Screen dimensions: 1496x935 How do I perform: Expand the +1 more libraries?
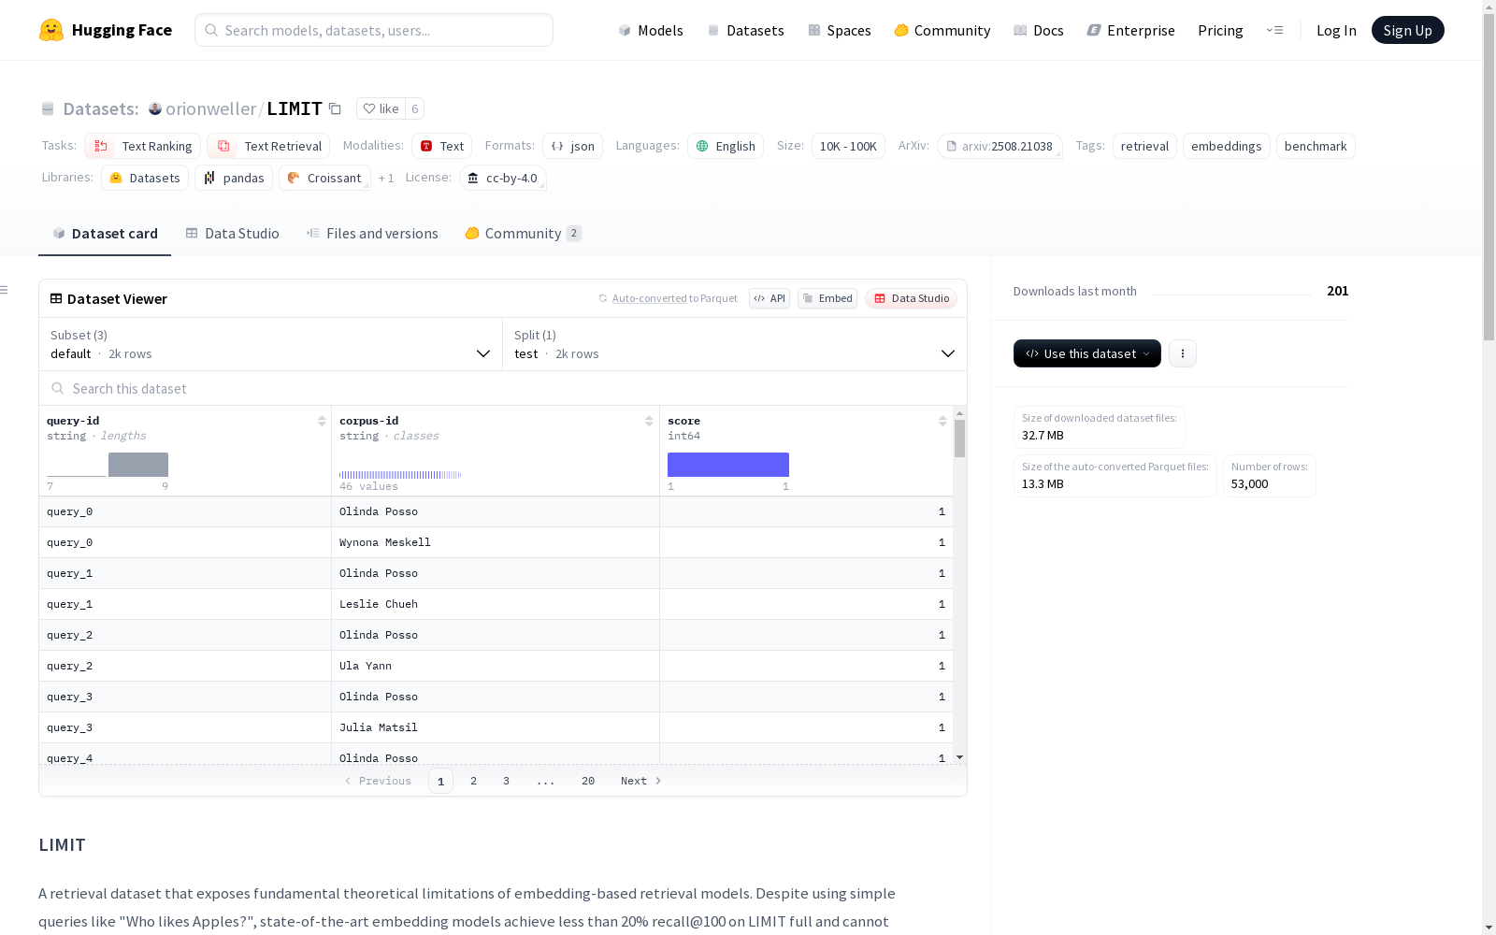(x=386, y=178)
